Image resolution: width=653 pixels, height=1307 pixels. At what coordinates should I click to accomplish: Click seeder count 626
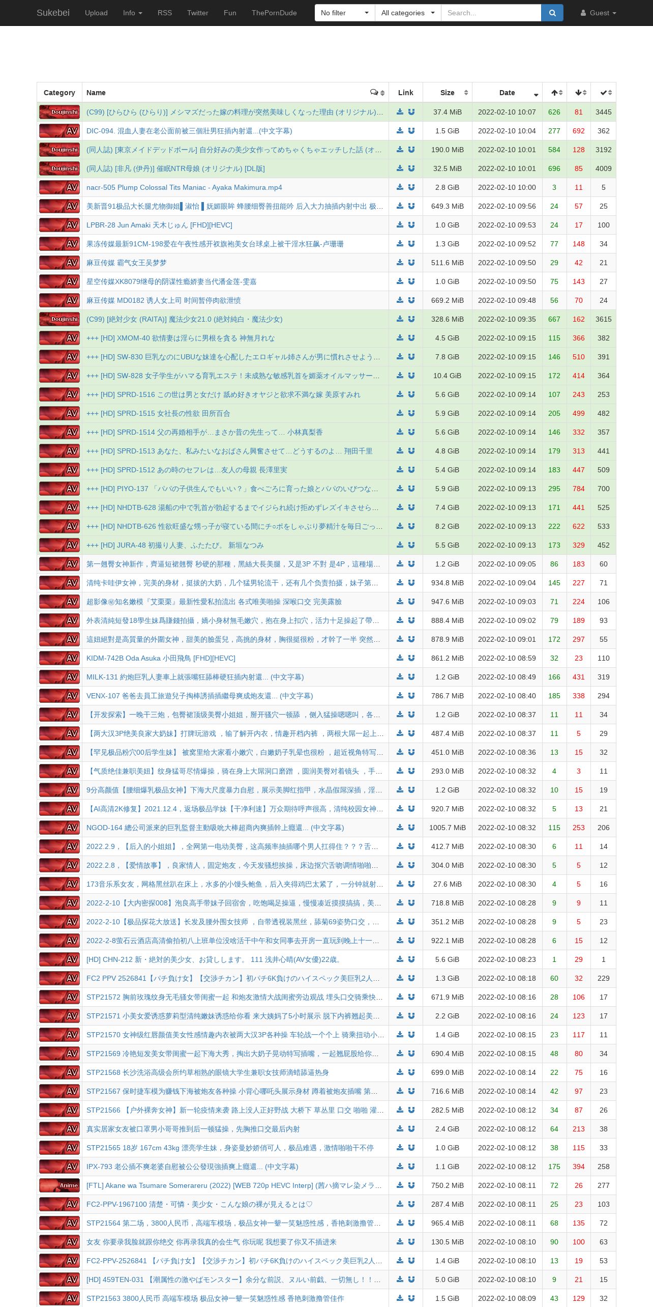(554, 112)
